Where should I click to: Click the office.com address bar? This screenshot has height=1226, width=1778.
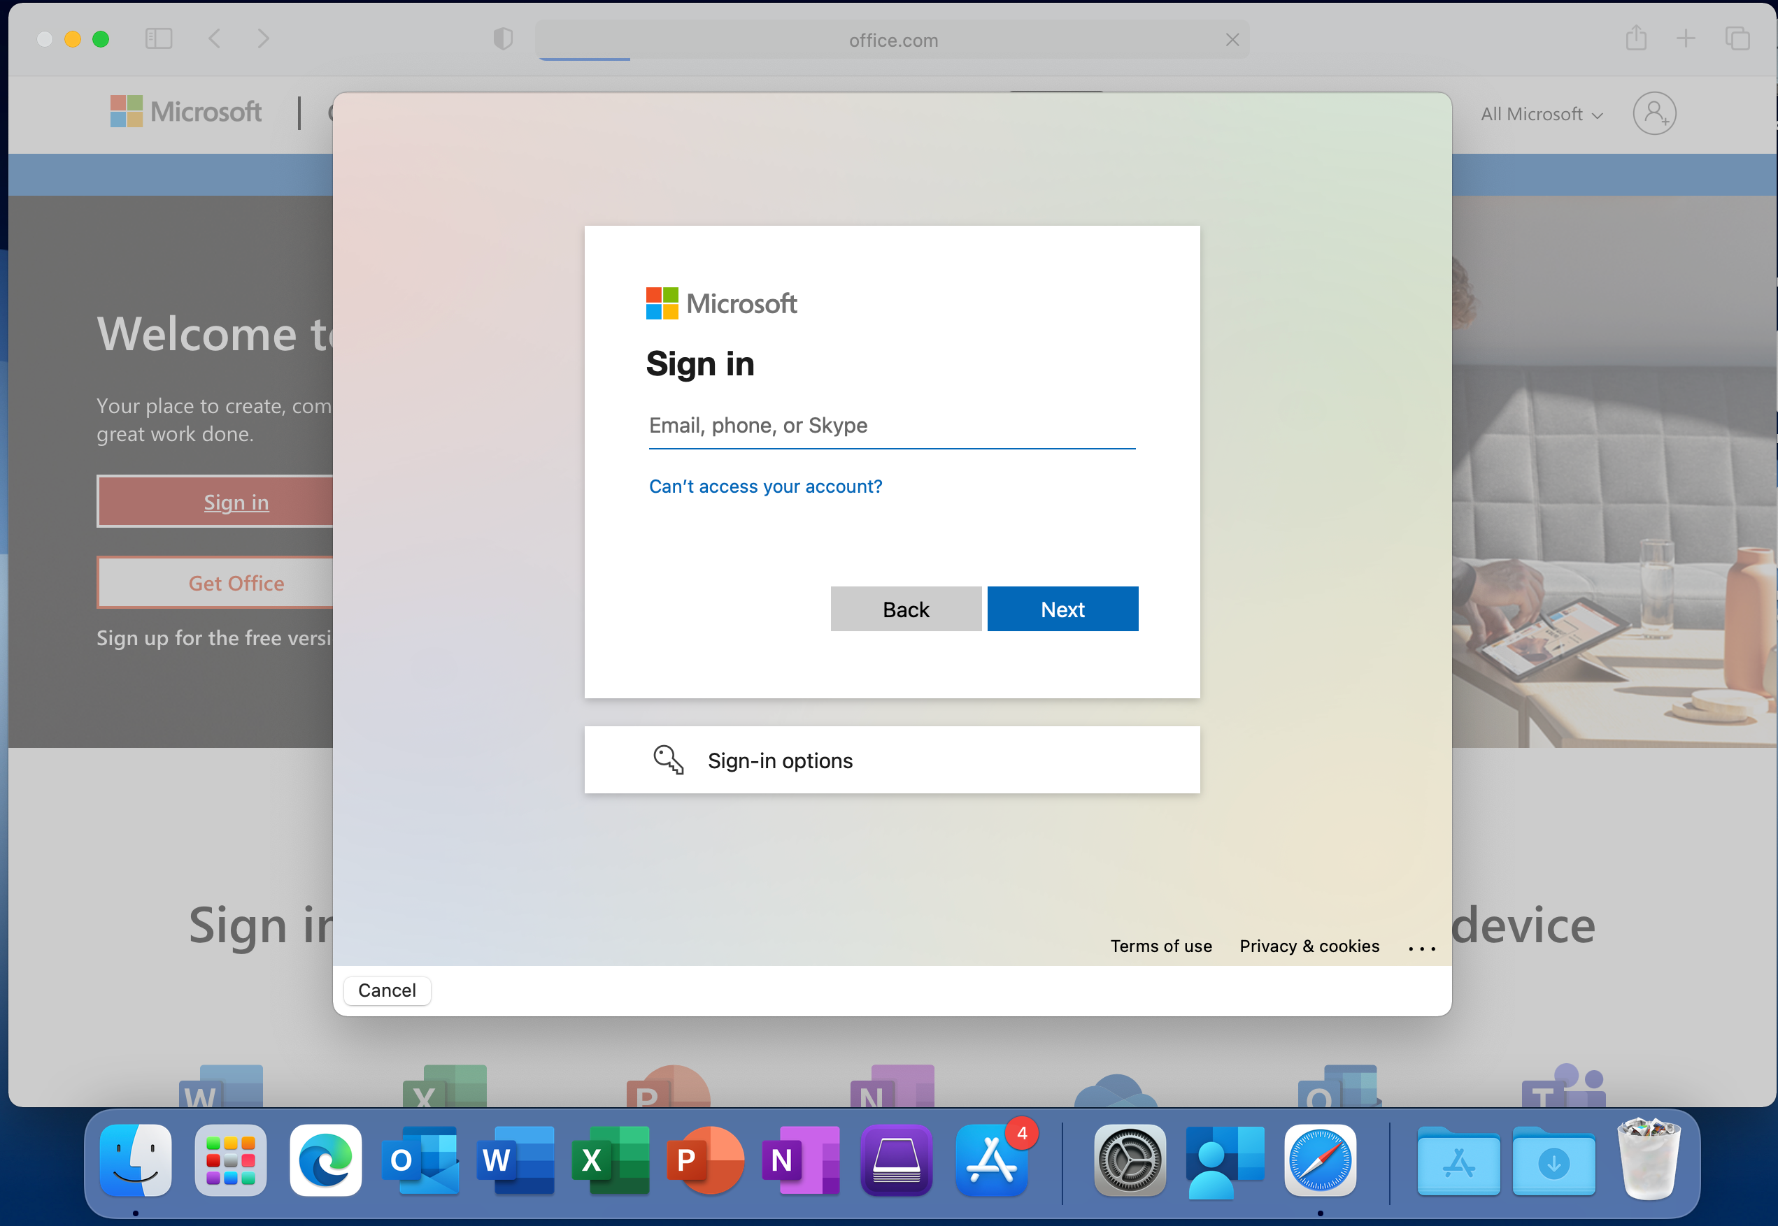(892, 40)
